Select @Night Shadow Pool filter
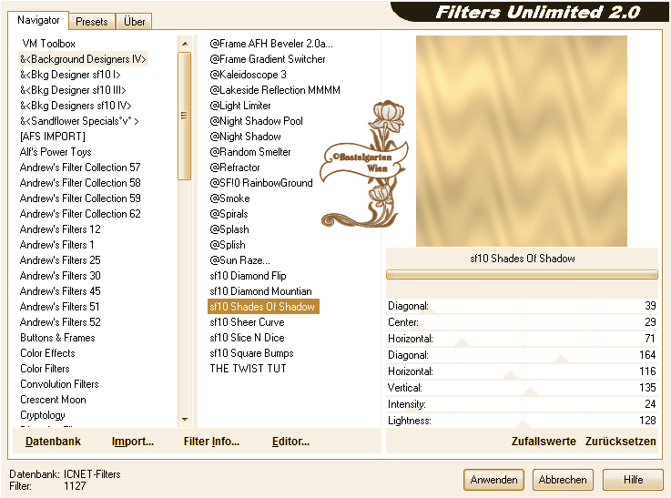Viewport: 671px width, 498px height. point(257,121)
